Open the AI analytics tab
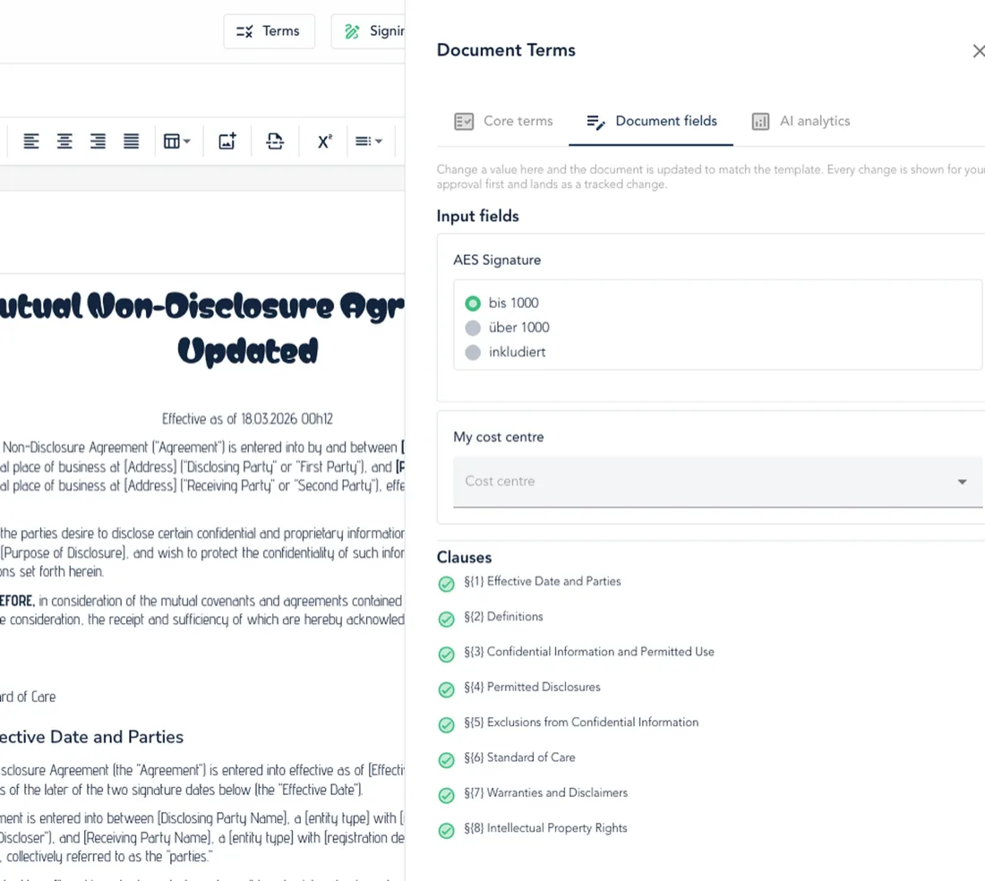Image resolution: width=985 pixels, height=881 pixels. [x=801, y=121]
